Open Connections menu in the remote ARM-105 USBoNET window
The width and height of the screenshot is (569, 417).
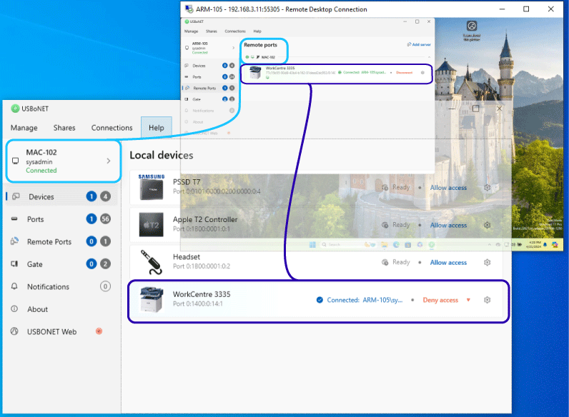(234, 31)
